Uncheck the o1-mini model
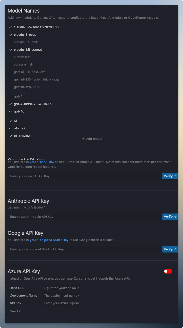This screenshot has width=183, height=328. (x=11, y=128)
